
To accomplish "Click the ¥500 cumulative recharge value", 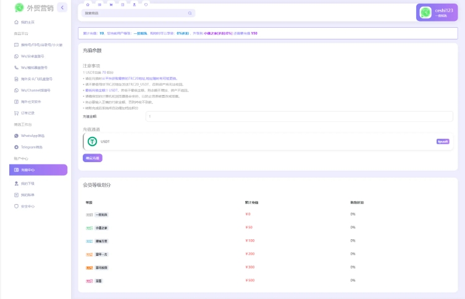I will (x=250, y=281).
